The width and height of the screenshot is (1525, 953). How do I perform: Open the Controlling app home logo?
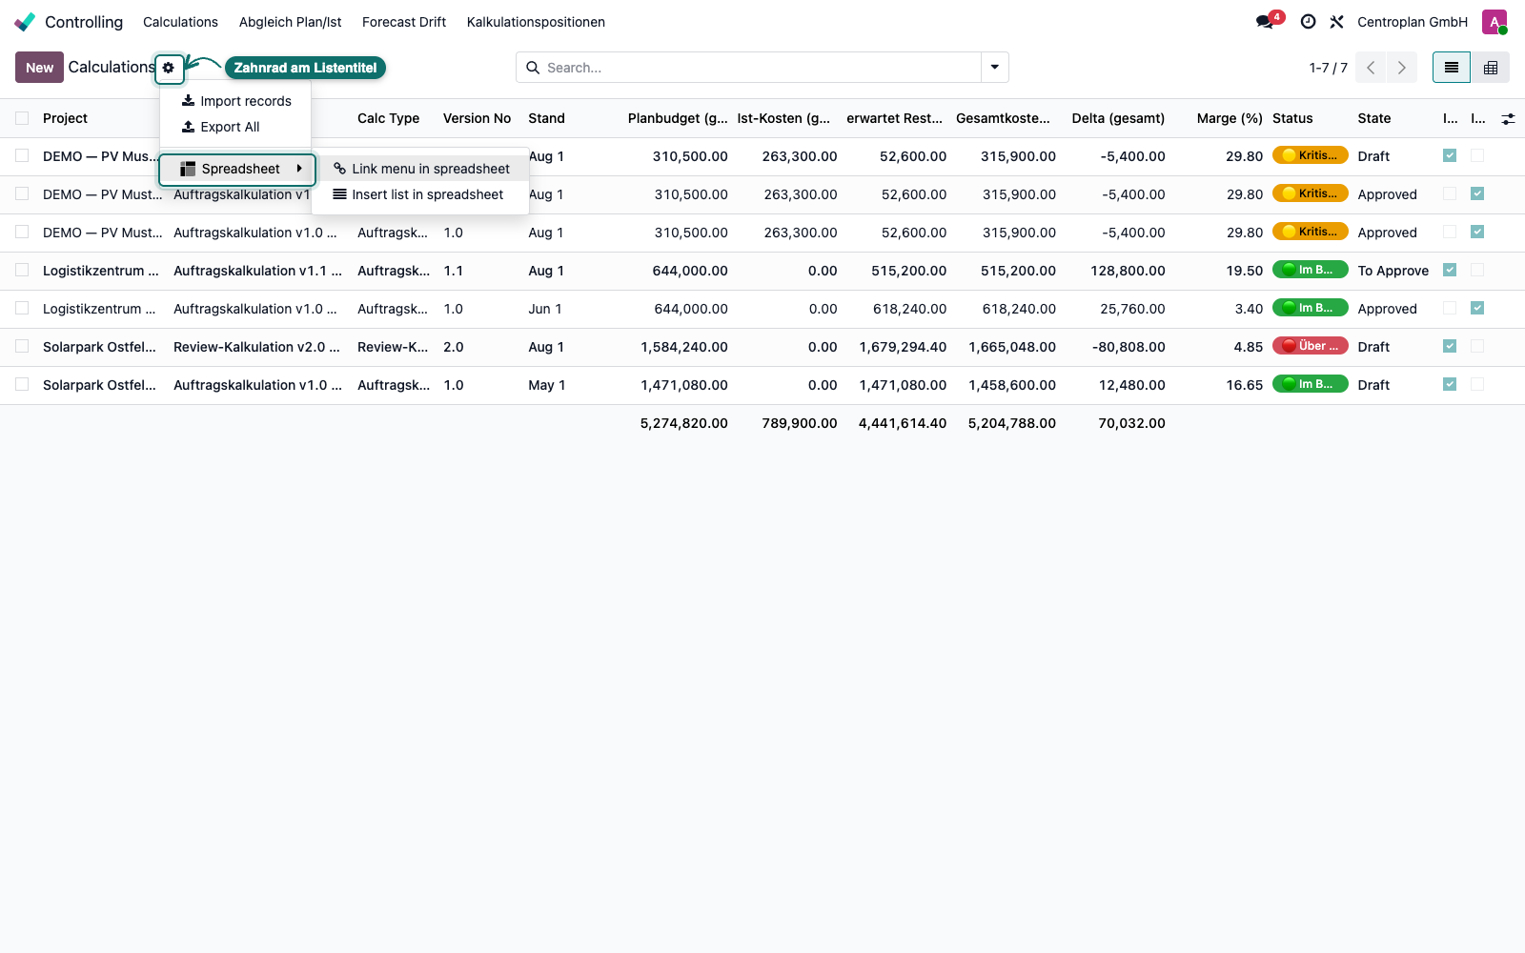pos(25,22)
